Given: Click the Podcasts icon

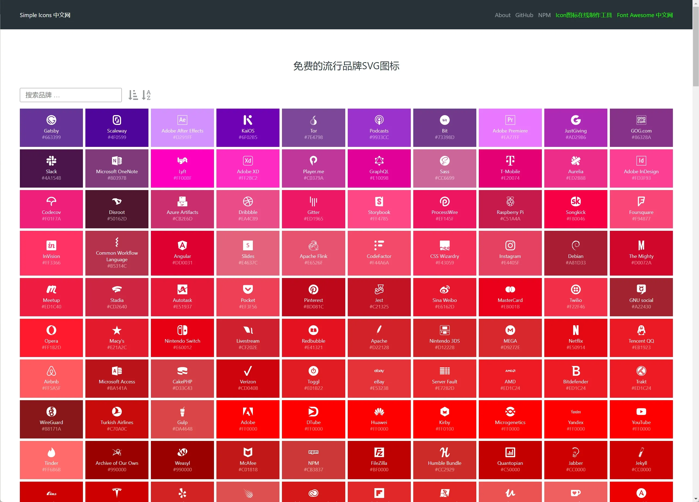Looking at the screenshot, I should 379,120.
